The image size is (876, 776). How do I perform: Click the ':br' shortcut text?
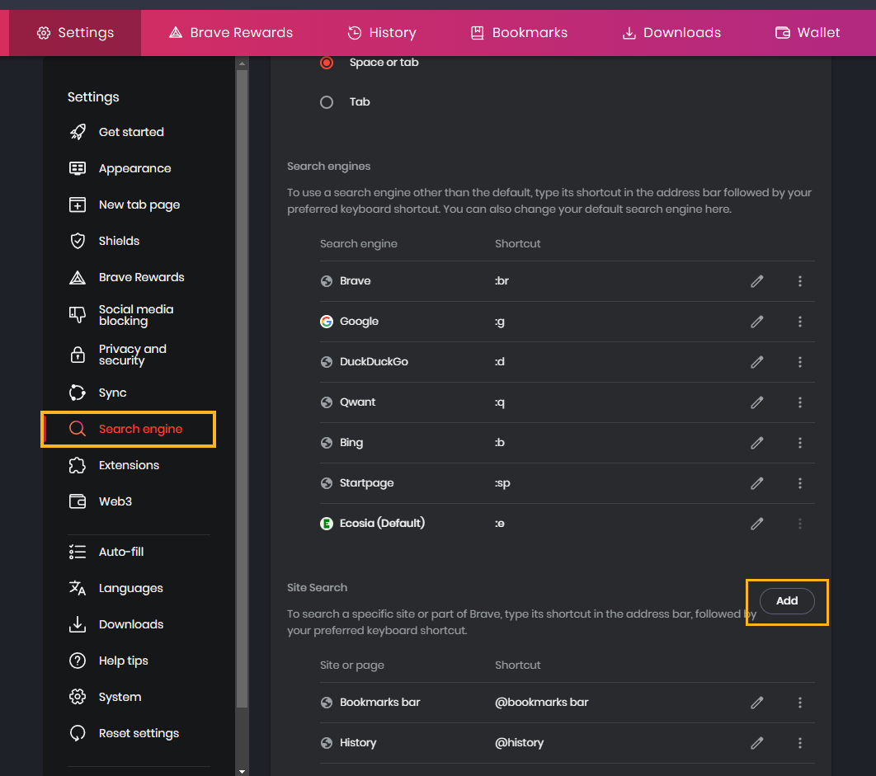click(502, 281)
